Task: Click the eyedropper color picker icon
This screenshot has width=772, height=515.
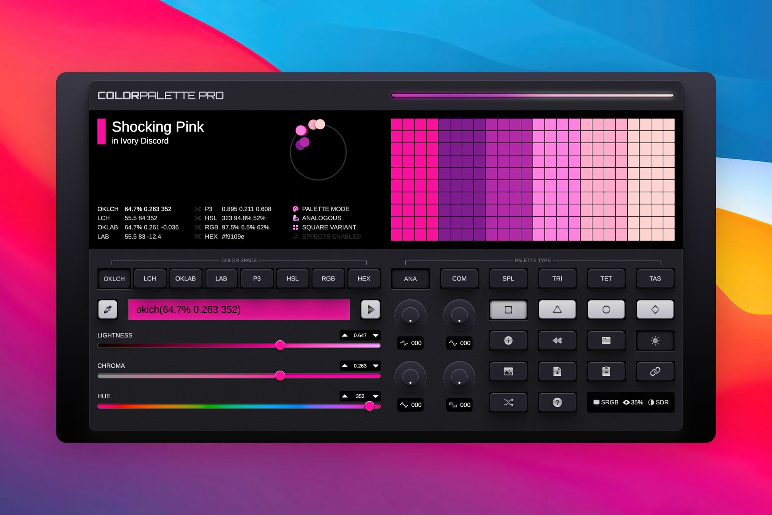Action: (x=108, y=309)
